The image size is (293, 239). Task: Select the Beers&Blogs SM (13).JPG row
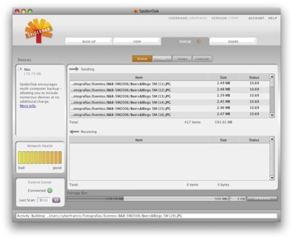(169, 96)
